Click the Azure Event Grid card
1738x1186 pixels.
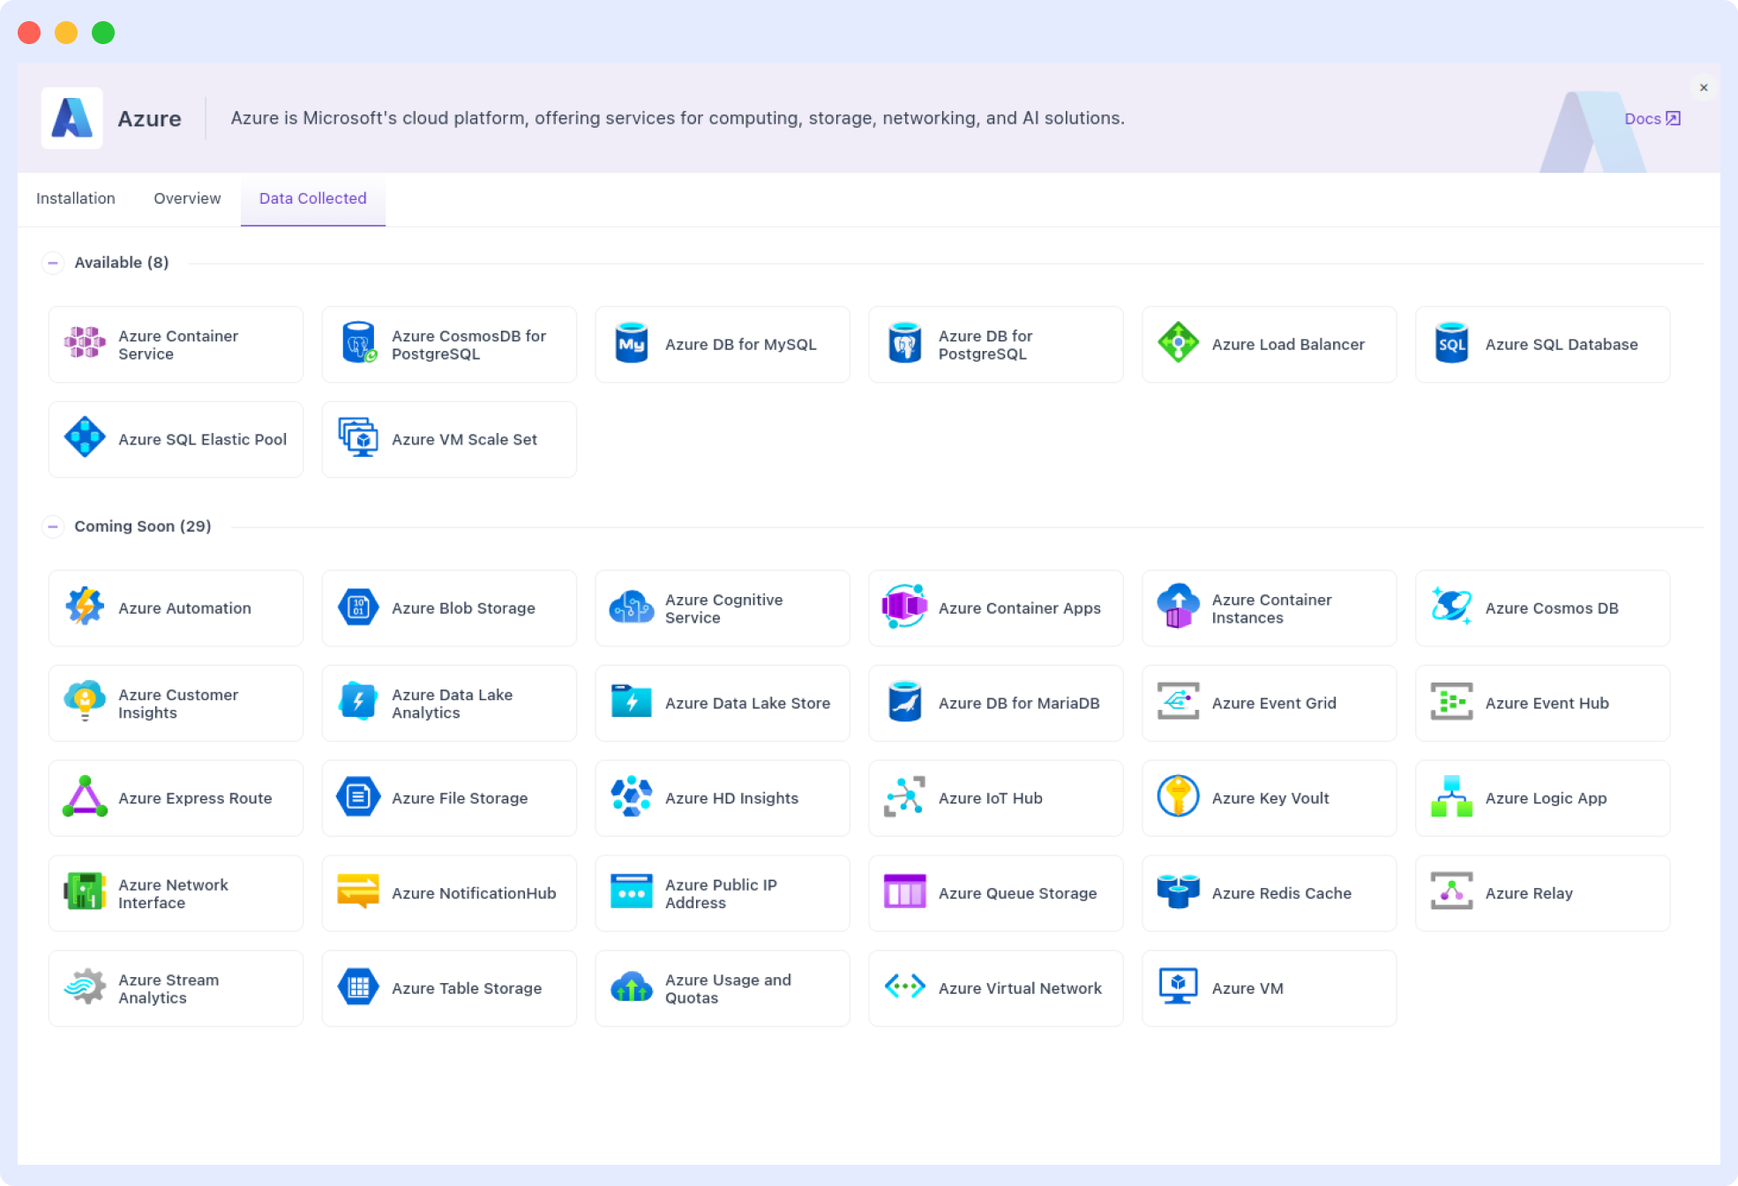[x=1269, y=703]
